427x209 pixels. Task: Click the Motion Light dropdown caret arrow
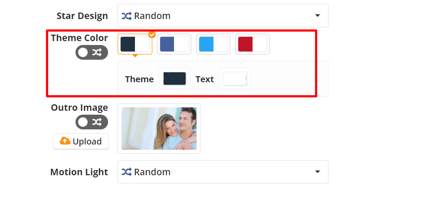coord(317,172)
